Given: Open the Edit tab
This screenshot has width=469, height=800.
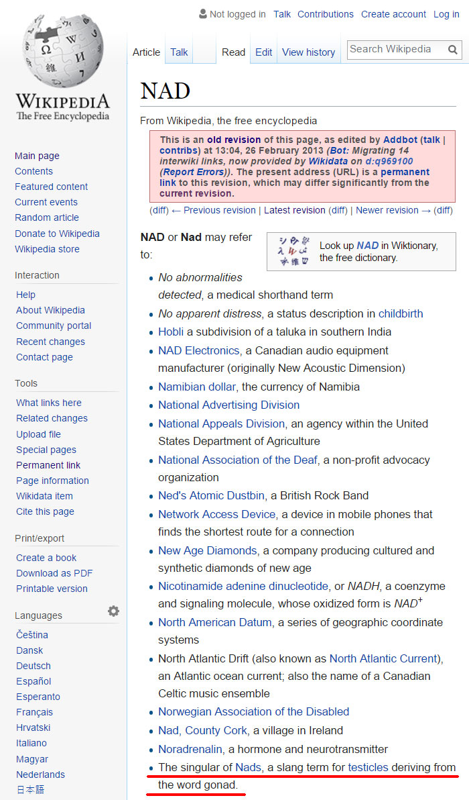Looking at the screenshot, I should 263,52.
